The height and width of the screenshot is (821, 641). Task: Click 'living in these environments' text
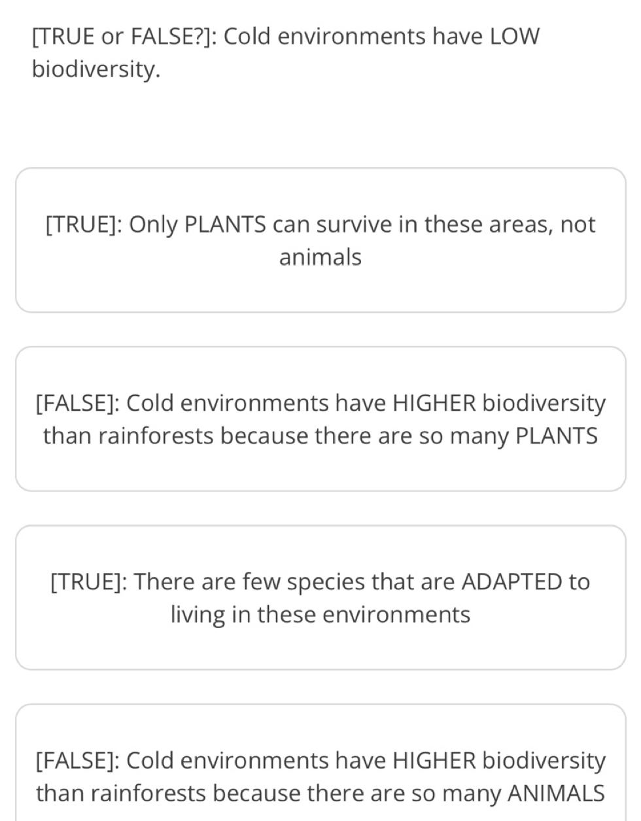320,615
